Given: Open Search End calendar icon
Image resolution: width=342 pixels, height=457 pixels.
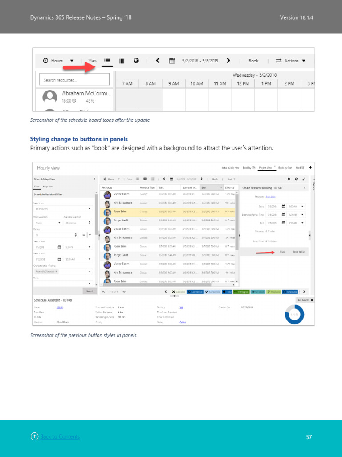Looking at the screenshot, I should (59, 259).
